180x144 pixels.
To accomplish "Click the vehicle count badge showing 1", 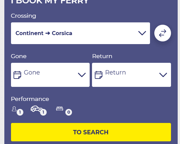I will click(x=43, y=112).
